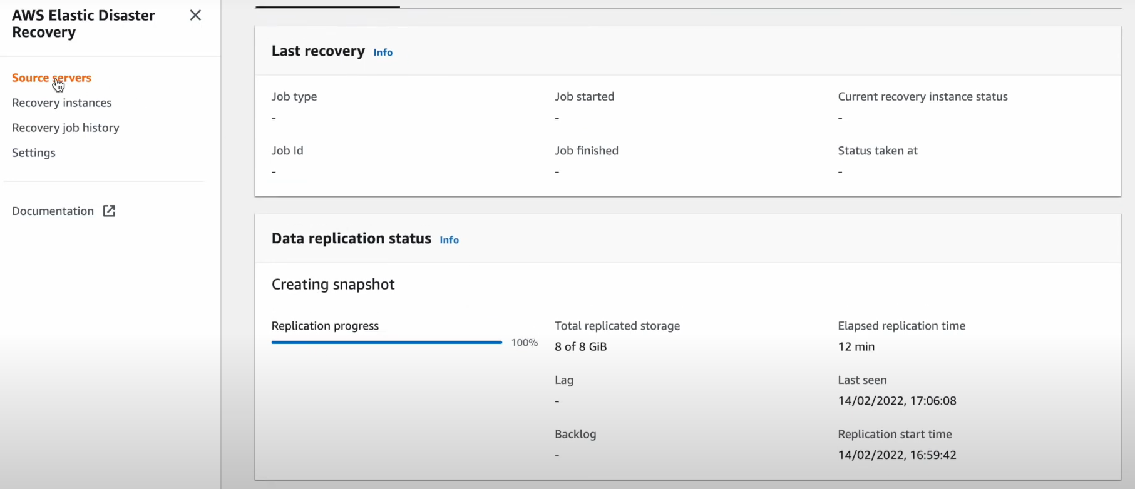Select the Job Id label
The width and height of the screenshot is (1135, 489).
pyautogui.click(x=287, y=151)
